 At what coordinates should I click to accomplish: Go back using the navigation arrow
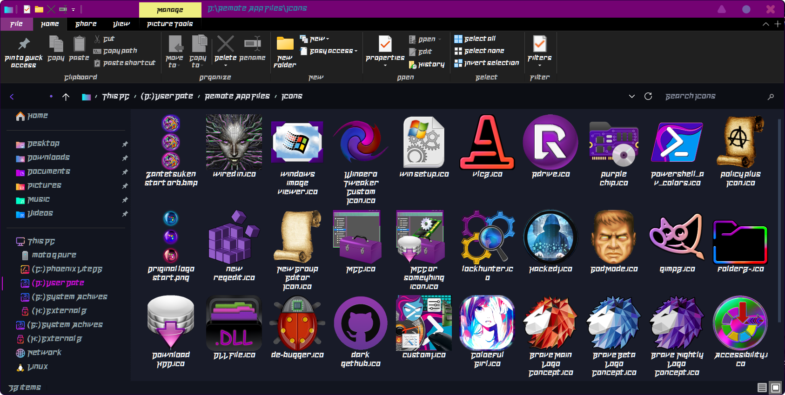click(12, 97)
